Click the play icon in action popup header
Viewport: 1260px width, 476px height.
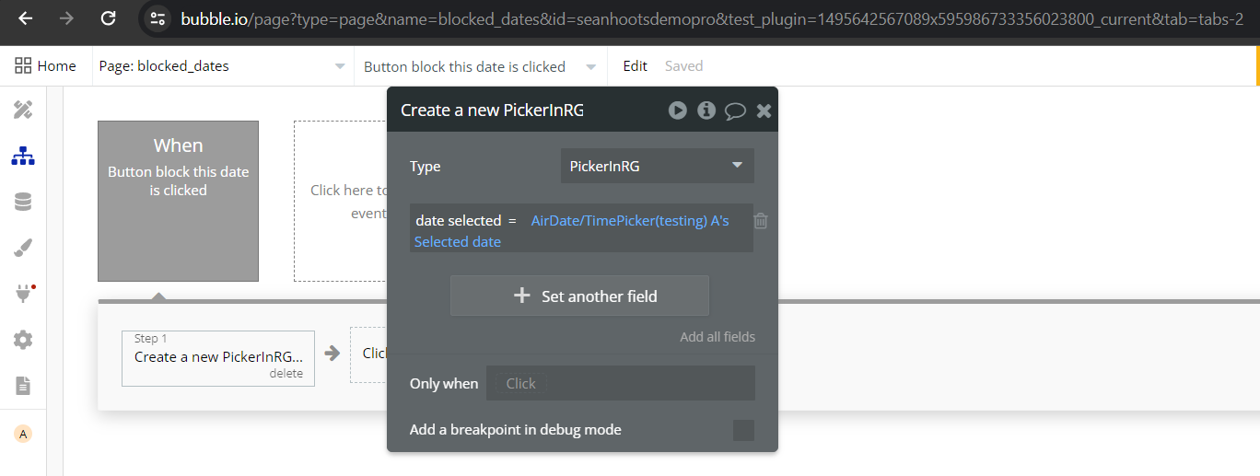click(x=678, y=110)
